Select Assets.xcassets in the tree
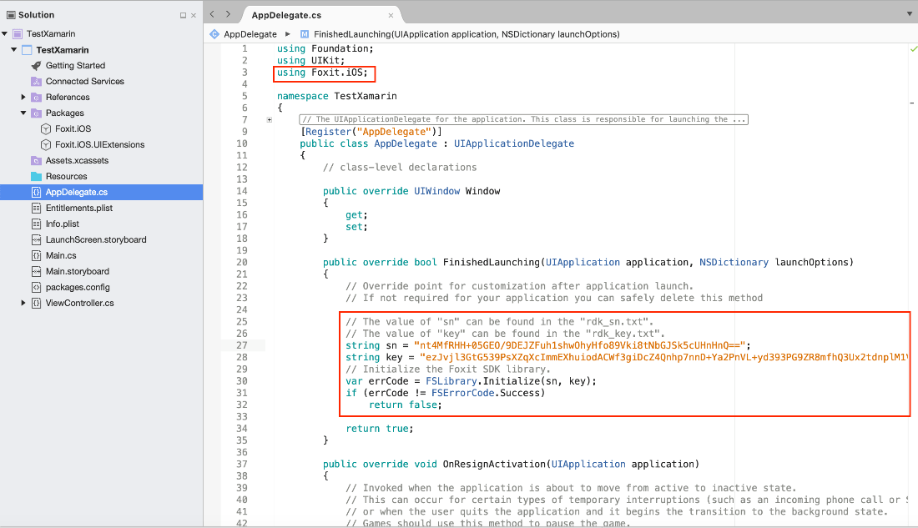Viewport: 918px width, 528px height. click(x=78, y=160)
